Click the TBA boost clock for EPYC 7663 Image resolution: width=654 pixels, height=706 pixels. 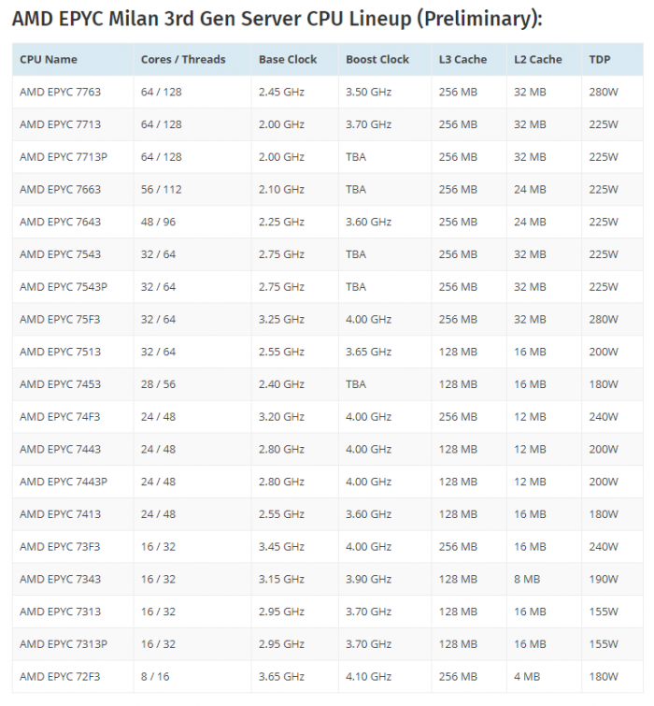pyautogui.click(x=356, y=189)
